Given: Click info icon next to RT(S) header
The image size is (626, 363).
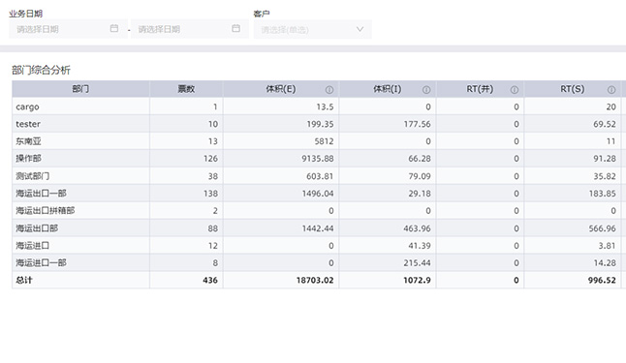Looking at the screenshot, I should (611, 90).
